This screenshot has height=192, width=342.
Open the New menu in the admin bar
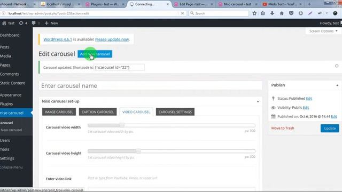51,23
